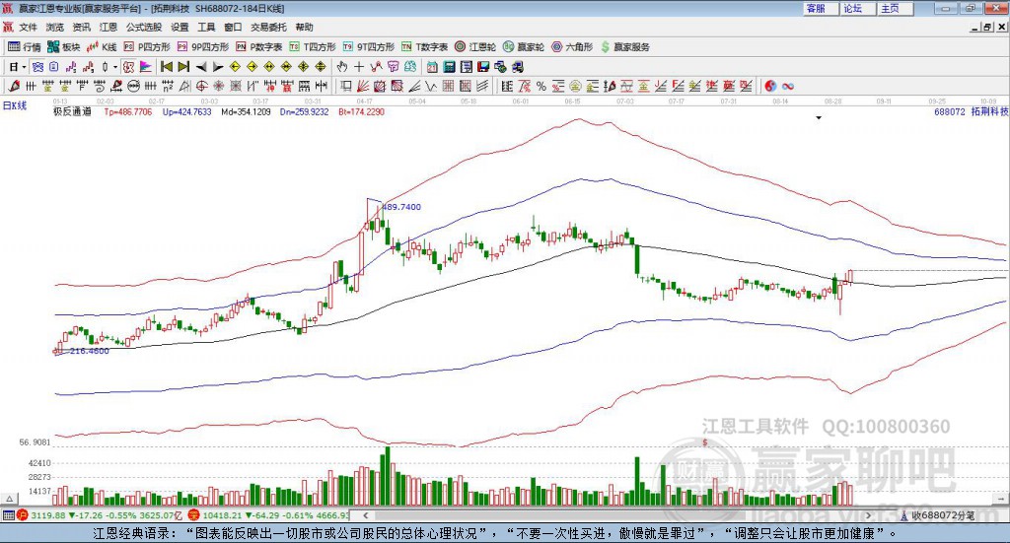This screenshot has height=543, width=1010.
Task: Open the 六角形 hexagon tool
Action: point(572,47)
